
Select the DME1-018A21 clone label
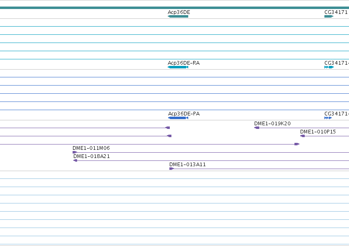click(x=91, y=156)
